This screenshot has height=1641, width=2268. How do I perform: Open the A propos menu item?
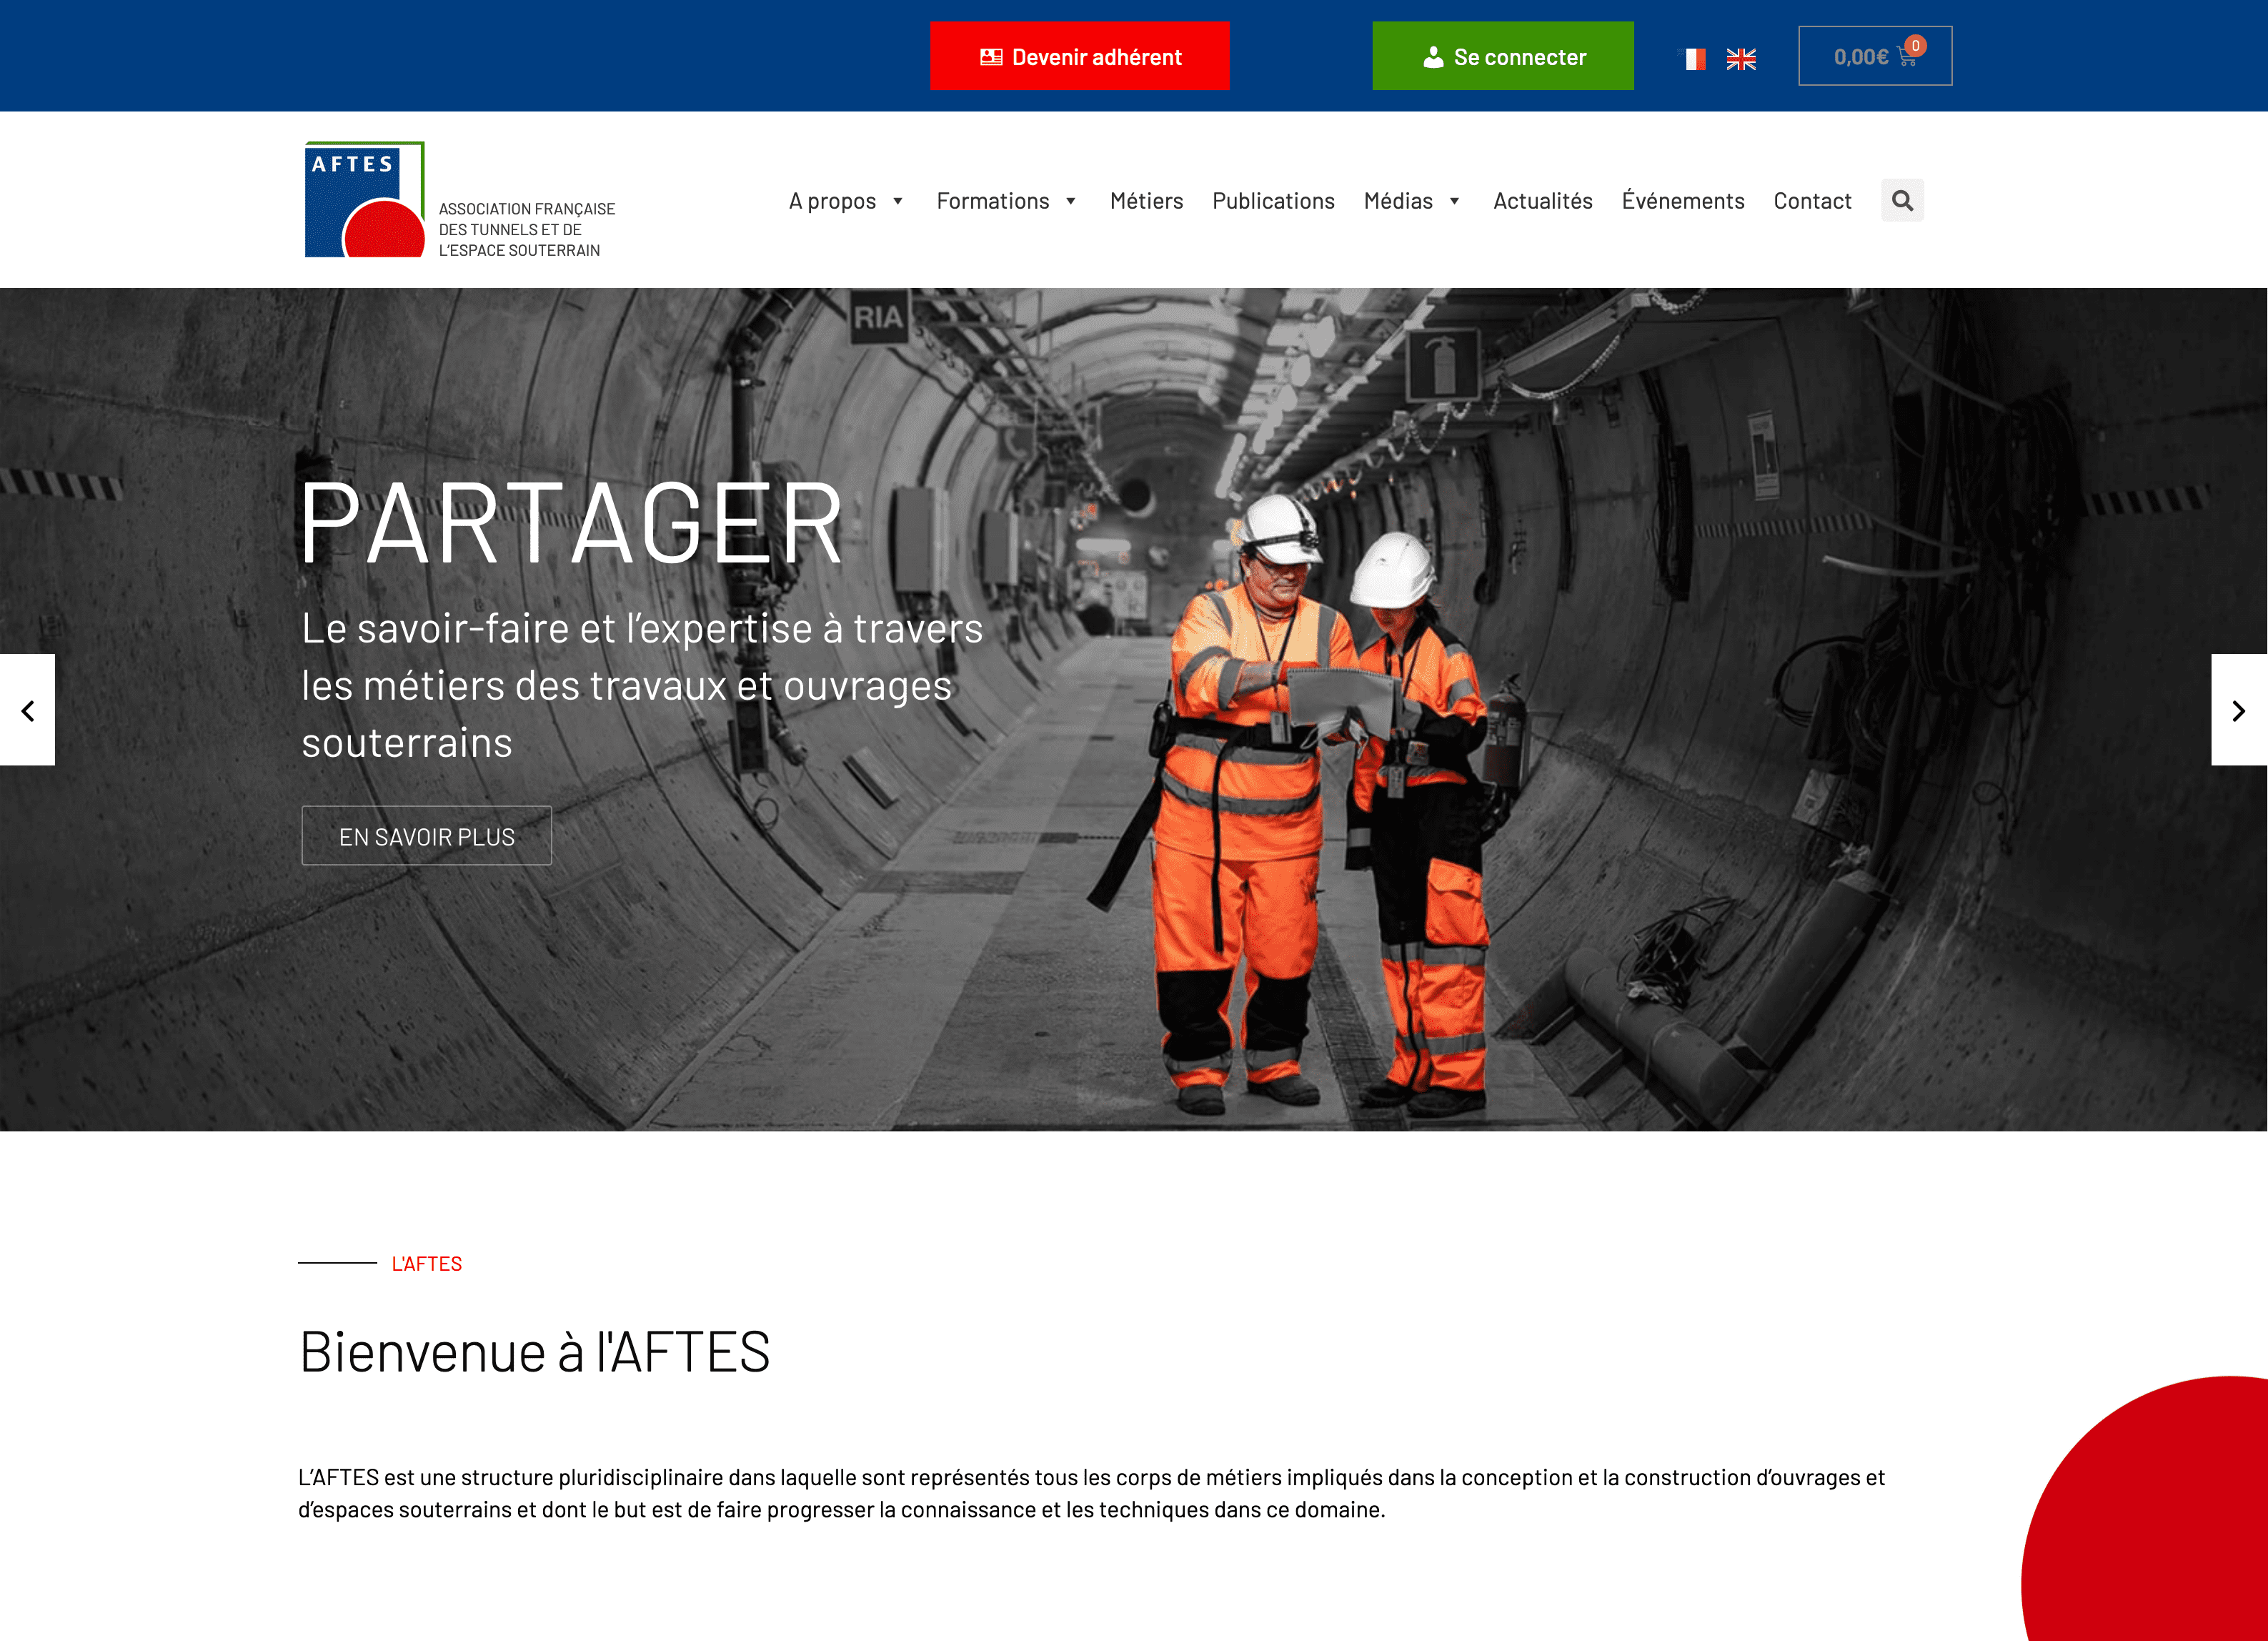(x=832, y=201)
